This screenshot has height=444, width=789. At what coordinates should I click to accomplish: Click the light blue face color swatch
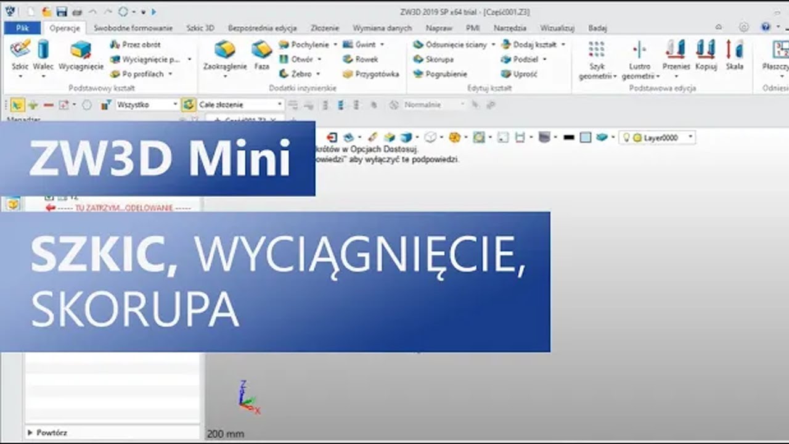(x=586, y=138)
